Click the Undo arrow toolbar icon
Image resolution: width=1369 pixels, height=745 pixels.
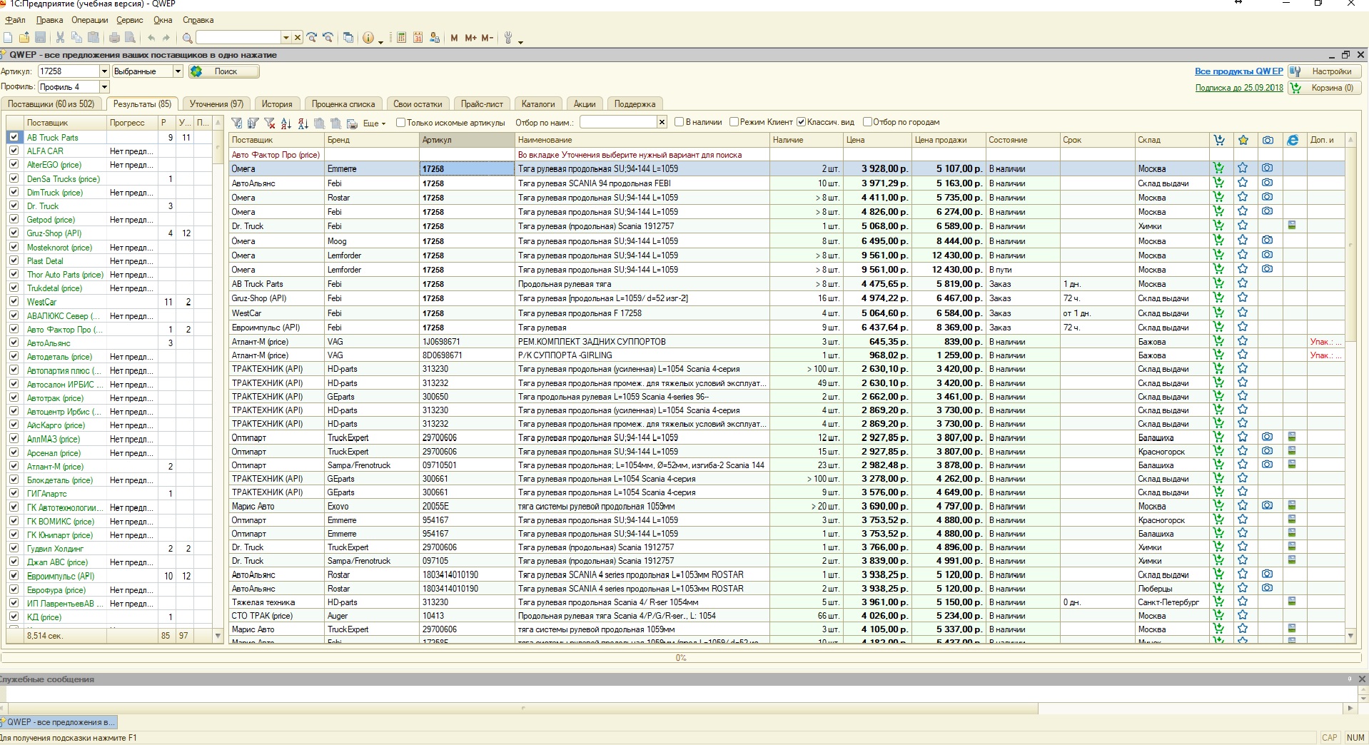point(151,38)
